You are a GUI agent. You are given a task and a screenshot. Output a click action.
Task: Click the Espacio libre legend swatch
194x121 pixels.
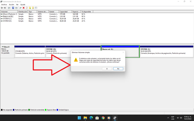pyautogui.click(x=46, y=110)
